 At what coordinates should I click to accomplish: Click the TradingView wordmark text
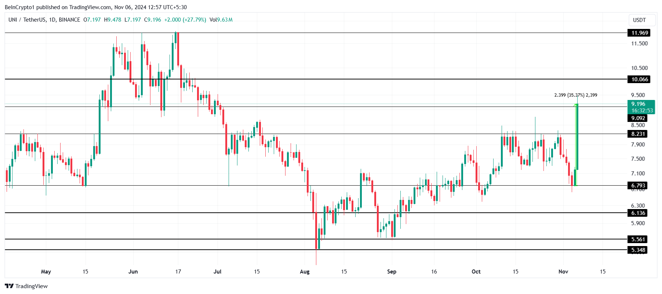pos(32,286)
